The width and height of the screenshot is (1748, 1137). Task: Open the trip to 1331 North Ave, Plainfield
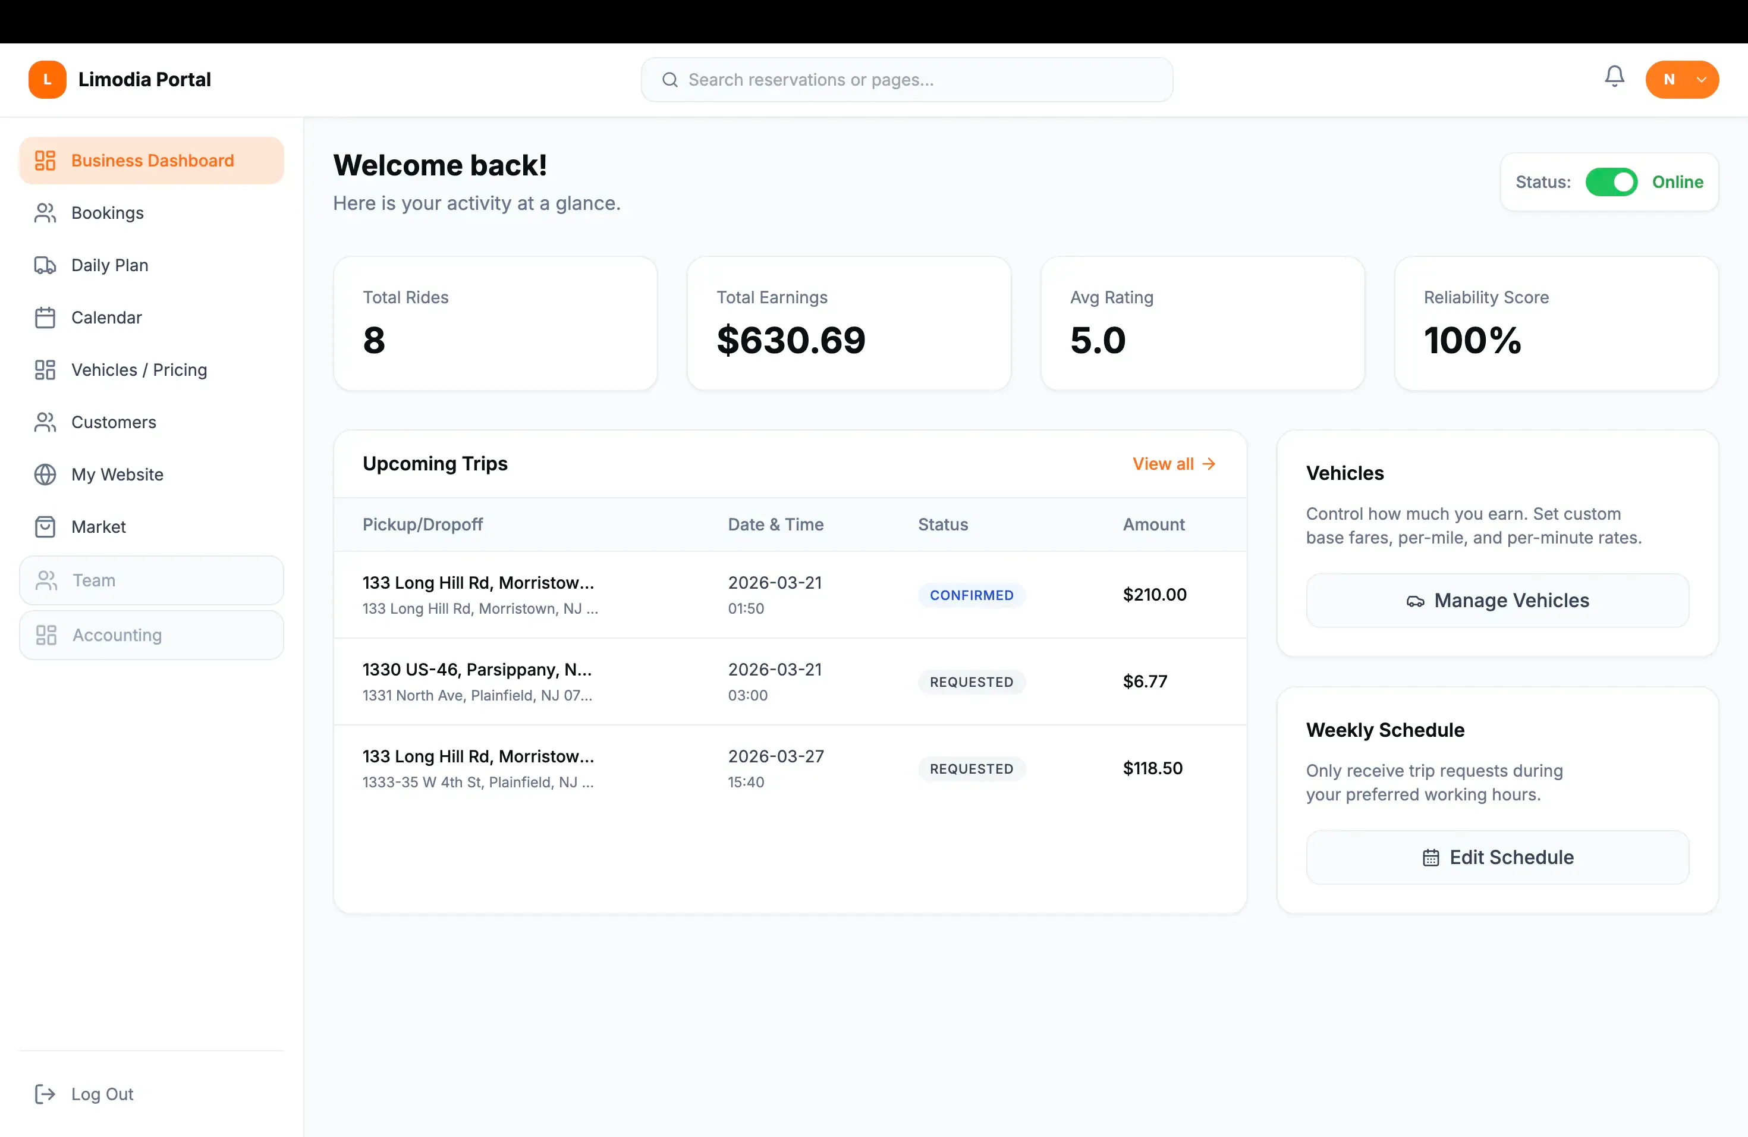click(x=790, y=681)
